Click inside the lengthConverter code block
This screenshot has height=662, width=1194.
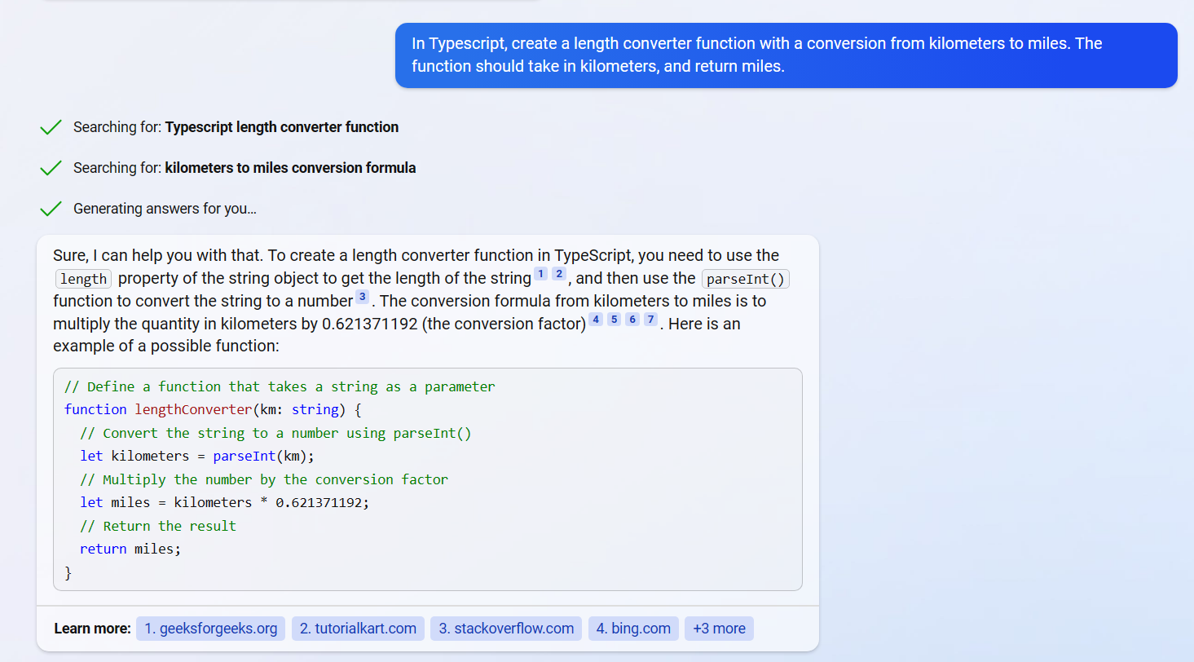coord(427,479)
